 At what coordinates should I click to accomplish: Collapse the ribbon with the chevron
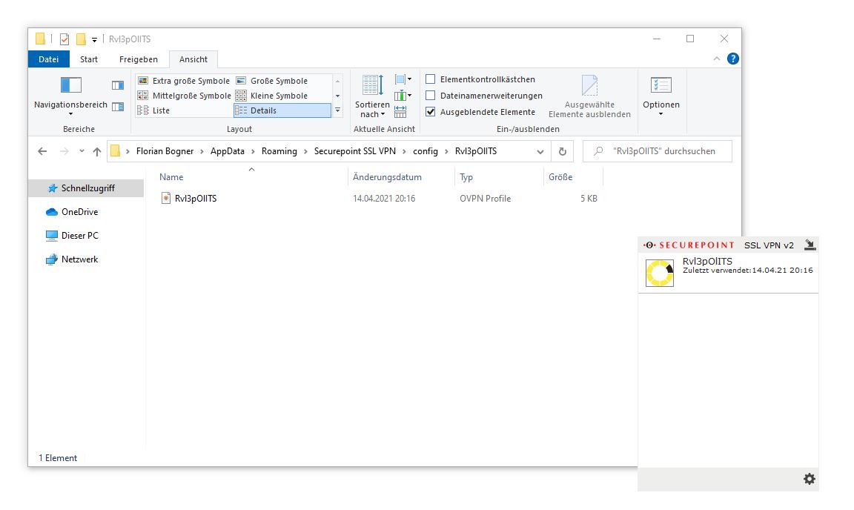pos(717,59)
